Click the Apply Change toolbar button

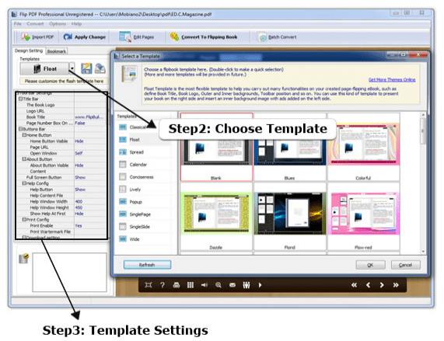point(85,37)
